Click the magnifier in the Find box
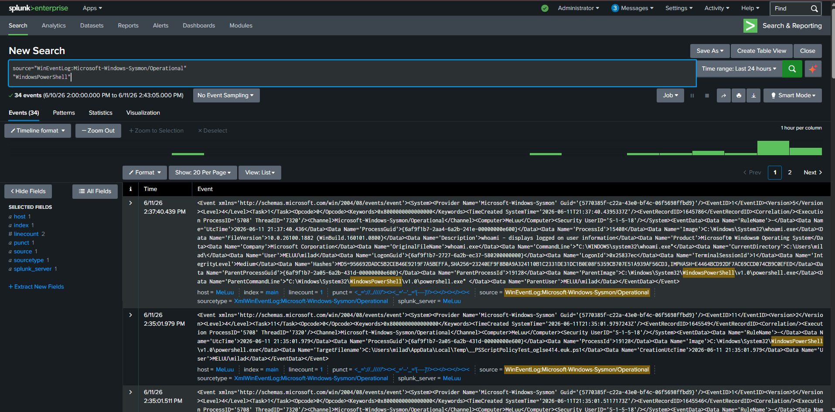 pos(814,8)
